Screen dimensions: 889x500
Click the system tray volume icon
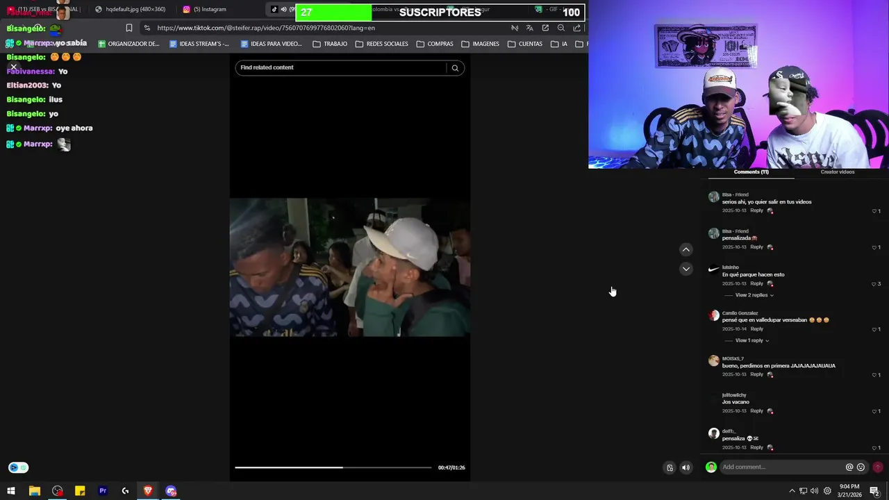(x=815, y=491)
